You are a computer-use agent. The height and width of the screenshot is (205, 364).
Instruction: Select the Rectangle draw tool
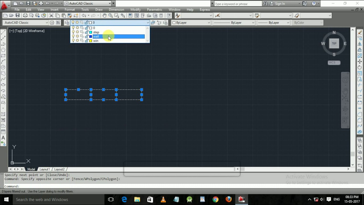tap(3, 56)
